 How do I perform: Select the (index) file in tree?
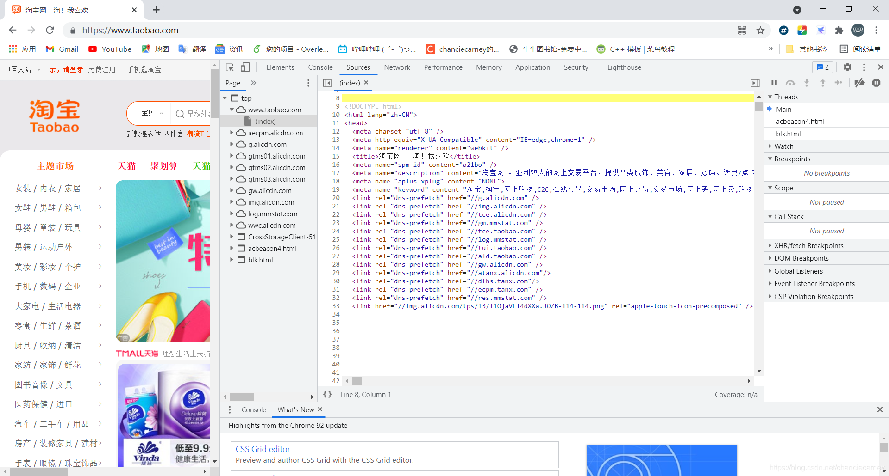265,121
